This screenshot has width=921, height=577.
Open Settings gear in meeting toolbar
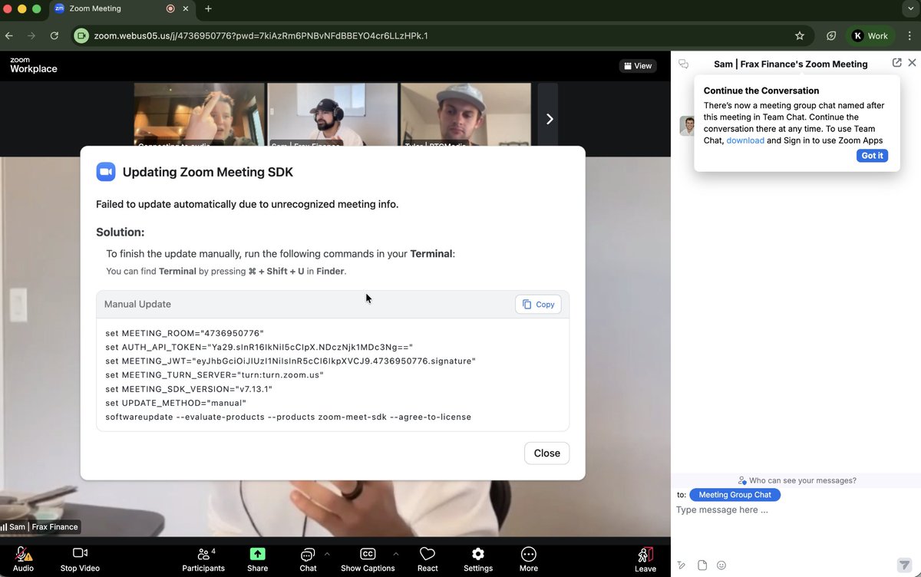(x=478, y=554)
